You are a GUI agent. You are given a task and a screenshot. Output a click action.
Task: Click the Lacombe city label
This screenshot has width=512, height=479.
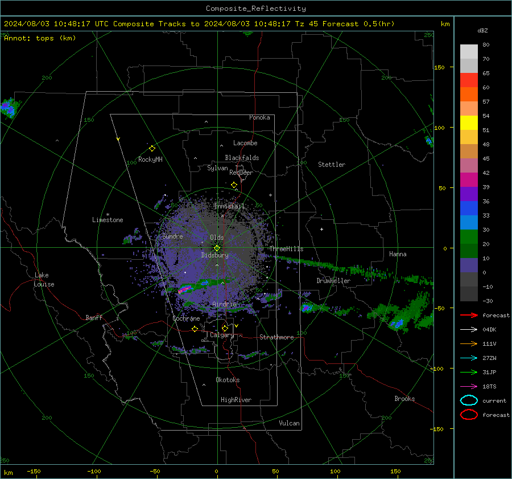coord(245,143)
